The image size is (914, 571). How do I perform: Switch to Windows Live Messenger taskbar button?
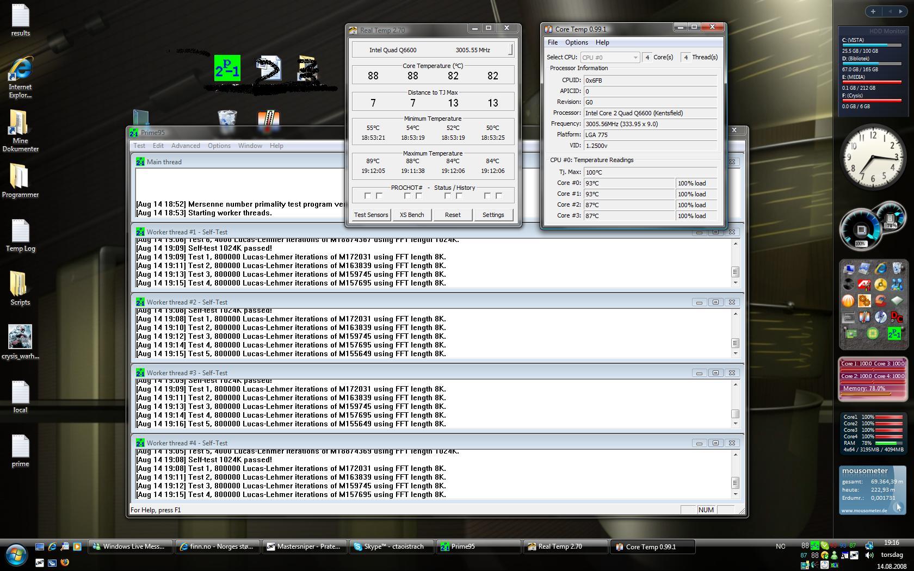(130, 547)
